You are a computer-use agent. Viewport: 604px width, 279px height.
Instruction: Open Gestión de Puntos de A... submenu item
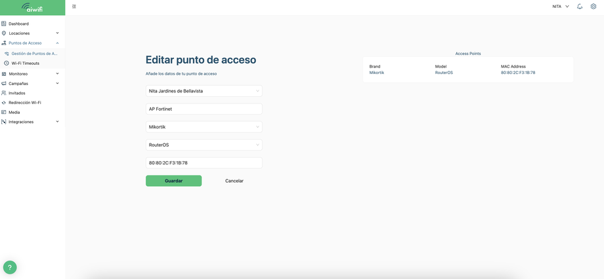coord(35,54)
